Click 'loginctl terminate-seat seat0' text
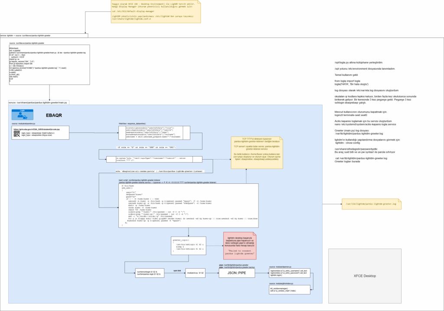This screenshot has width=444, height=311. pos(351,115)
